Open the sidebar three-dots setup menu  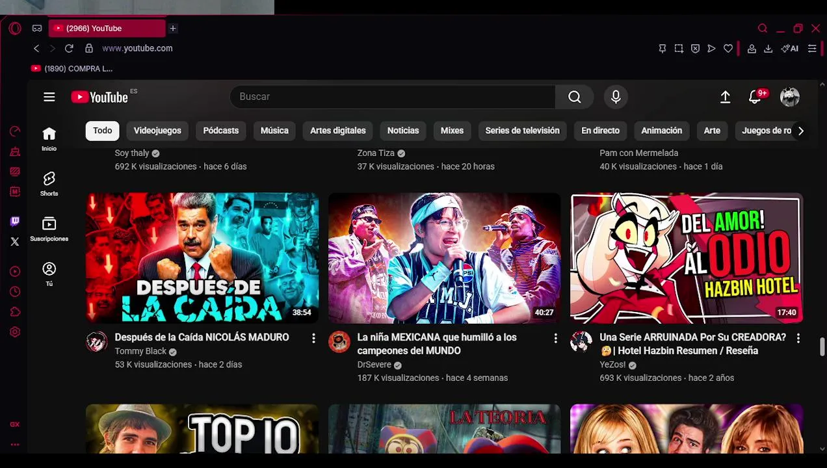tap(15, 445)
